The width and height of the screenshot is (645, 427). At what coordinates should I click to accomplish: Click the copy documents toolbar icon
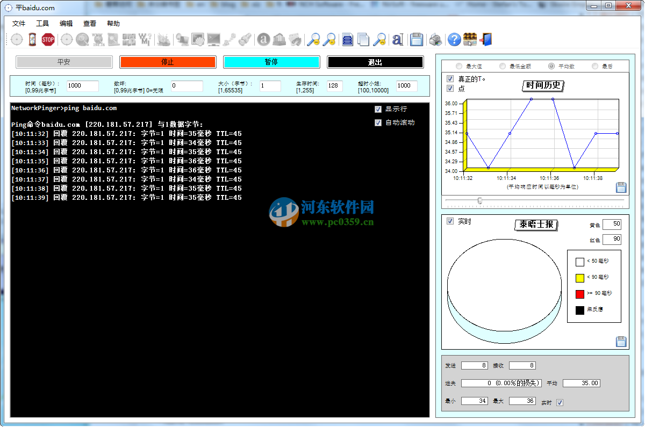tap(363, 39)
